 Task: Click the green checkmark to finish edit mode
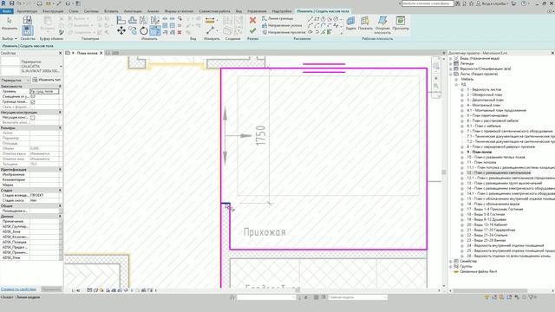point(252,31)
